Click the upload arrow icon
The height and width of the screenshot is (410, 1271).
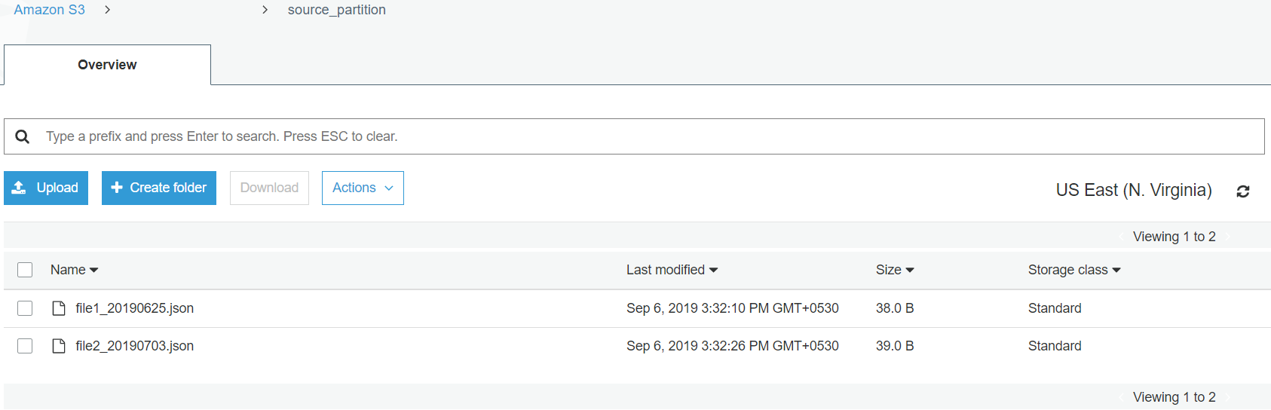click(x=20, y=188)
